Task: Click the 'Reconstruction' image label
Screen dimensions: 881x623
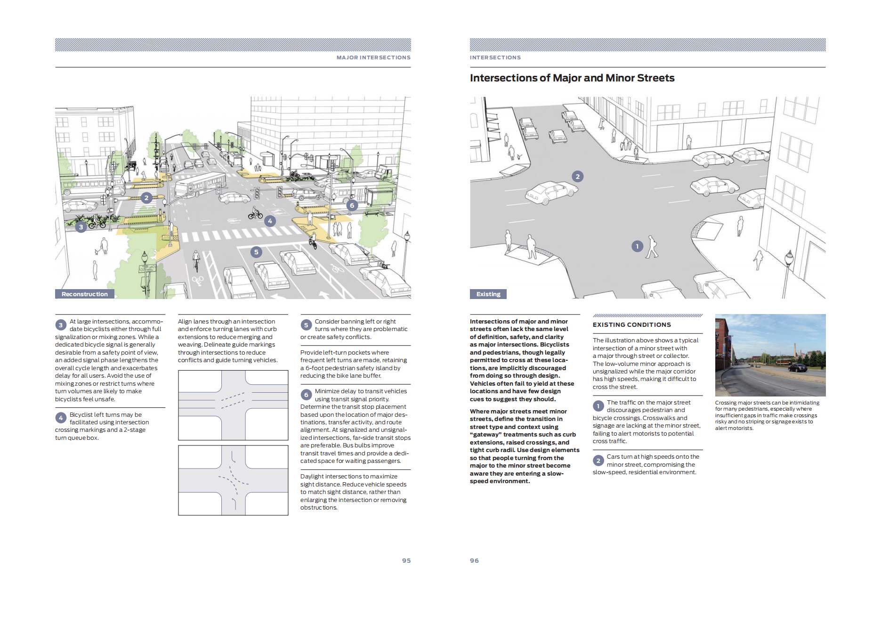Action: point(85,294)
